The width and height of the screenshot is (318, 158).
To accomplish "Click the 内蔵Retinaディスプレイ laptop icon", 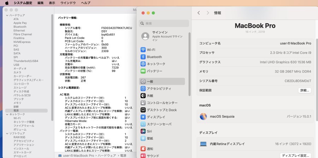I will click(203, 144).
